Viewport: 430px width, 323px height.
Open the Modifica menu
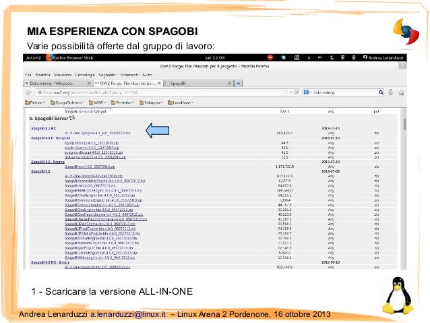pos(42,75)
